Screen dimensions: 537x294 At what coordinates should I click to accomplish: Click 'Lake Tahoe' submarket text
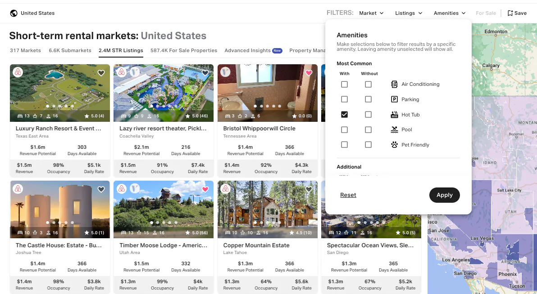click(235, 253)
